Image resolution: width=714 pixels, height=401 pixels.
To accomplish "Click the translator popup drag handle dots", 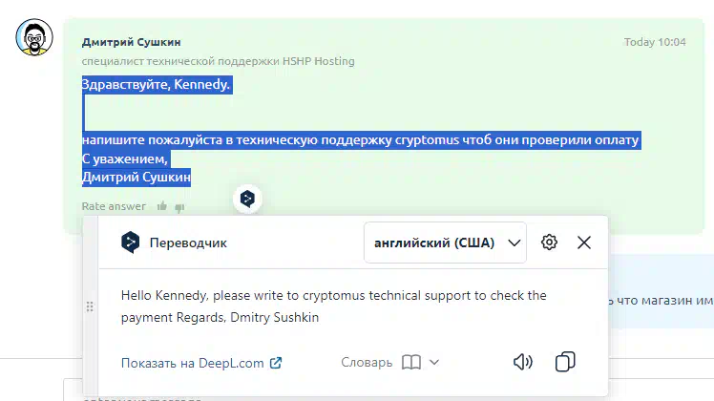I will [x=90, y=306].
